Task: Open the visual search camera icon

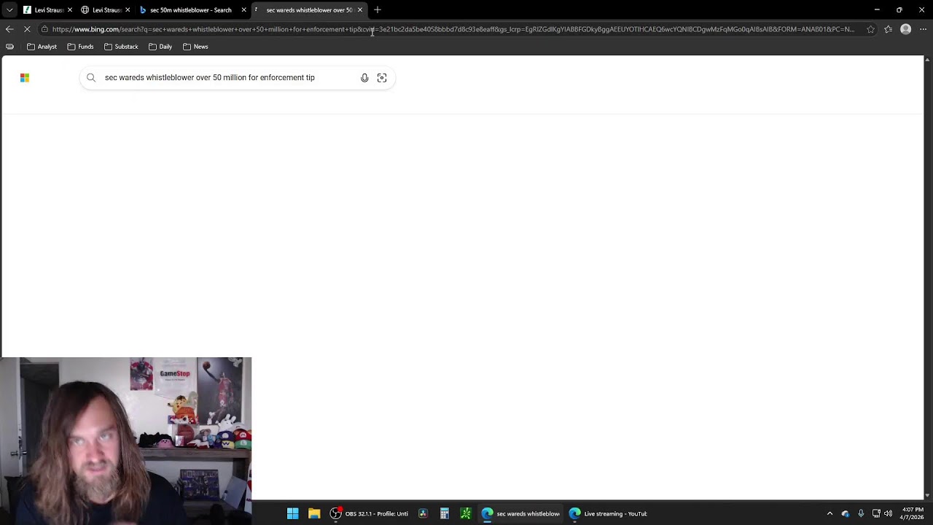Action: (x=382, y=78)
